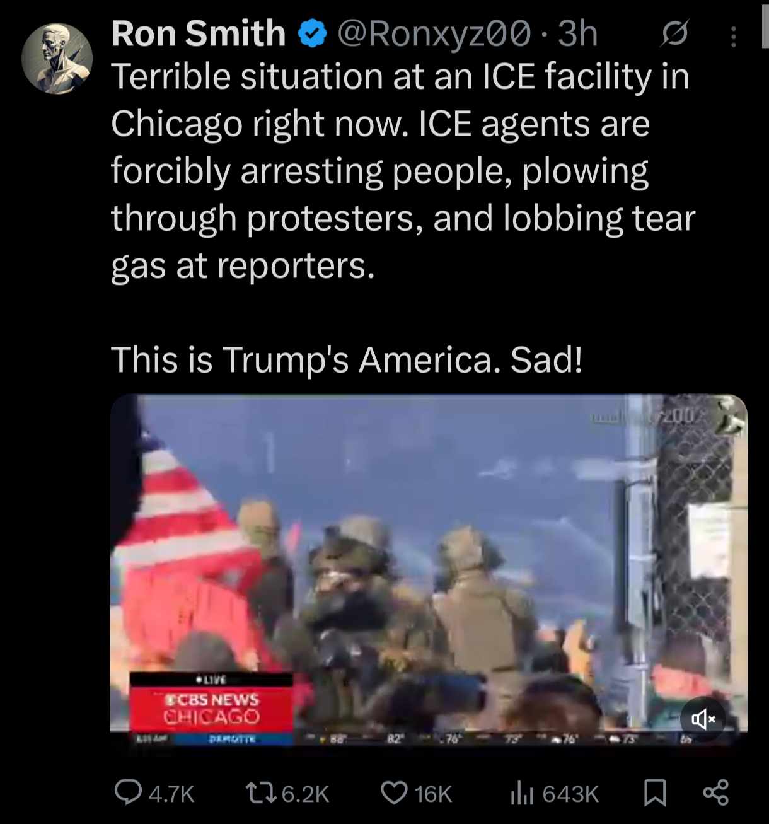Image resolution: width=769 pixels, height=824 pixels.
Task: Open replies via the comment icon
Action: click(x=128, y=792)
